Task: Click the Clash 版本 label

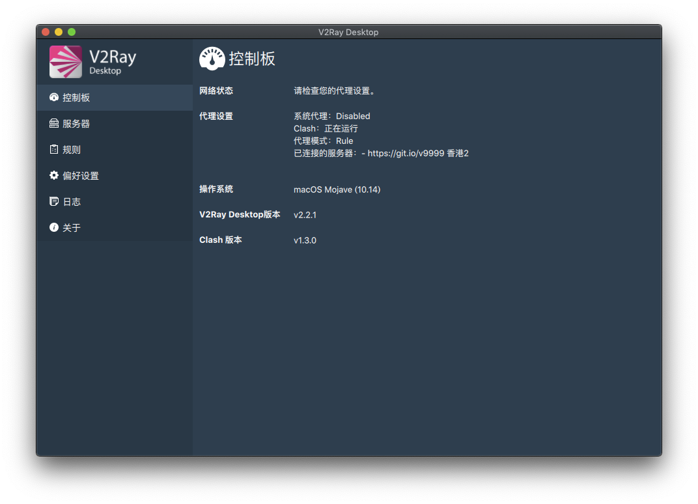Action: click(x=220, y=240)
